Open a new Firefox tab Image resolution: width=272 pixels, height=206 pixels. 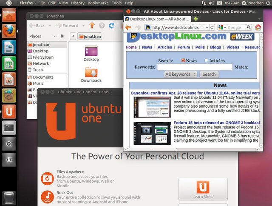tap(195, 19)
